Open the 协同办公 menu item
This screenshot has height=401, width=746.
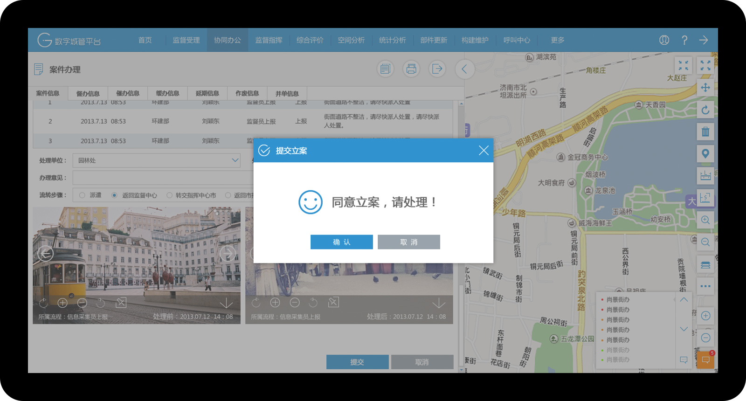(x=228, y=40)
